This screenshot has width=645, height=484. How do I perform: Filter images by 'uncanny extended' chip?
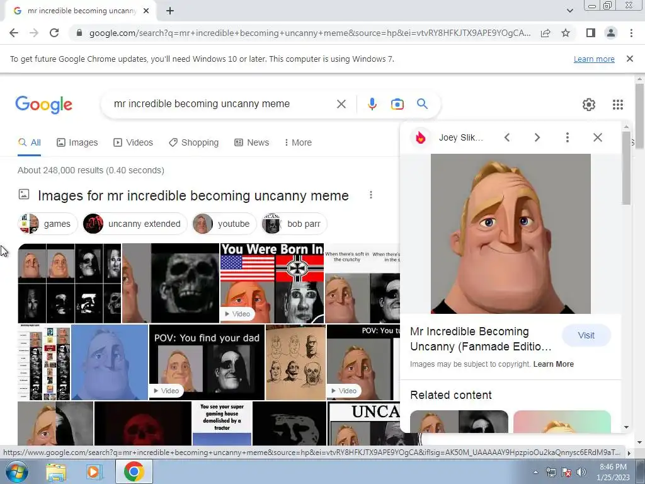click(134, 224)
